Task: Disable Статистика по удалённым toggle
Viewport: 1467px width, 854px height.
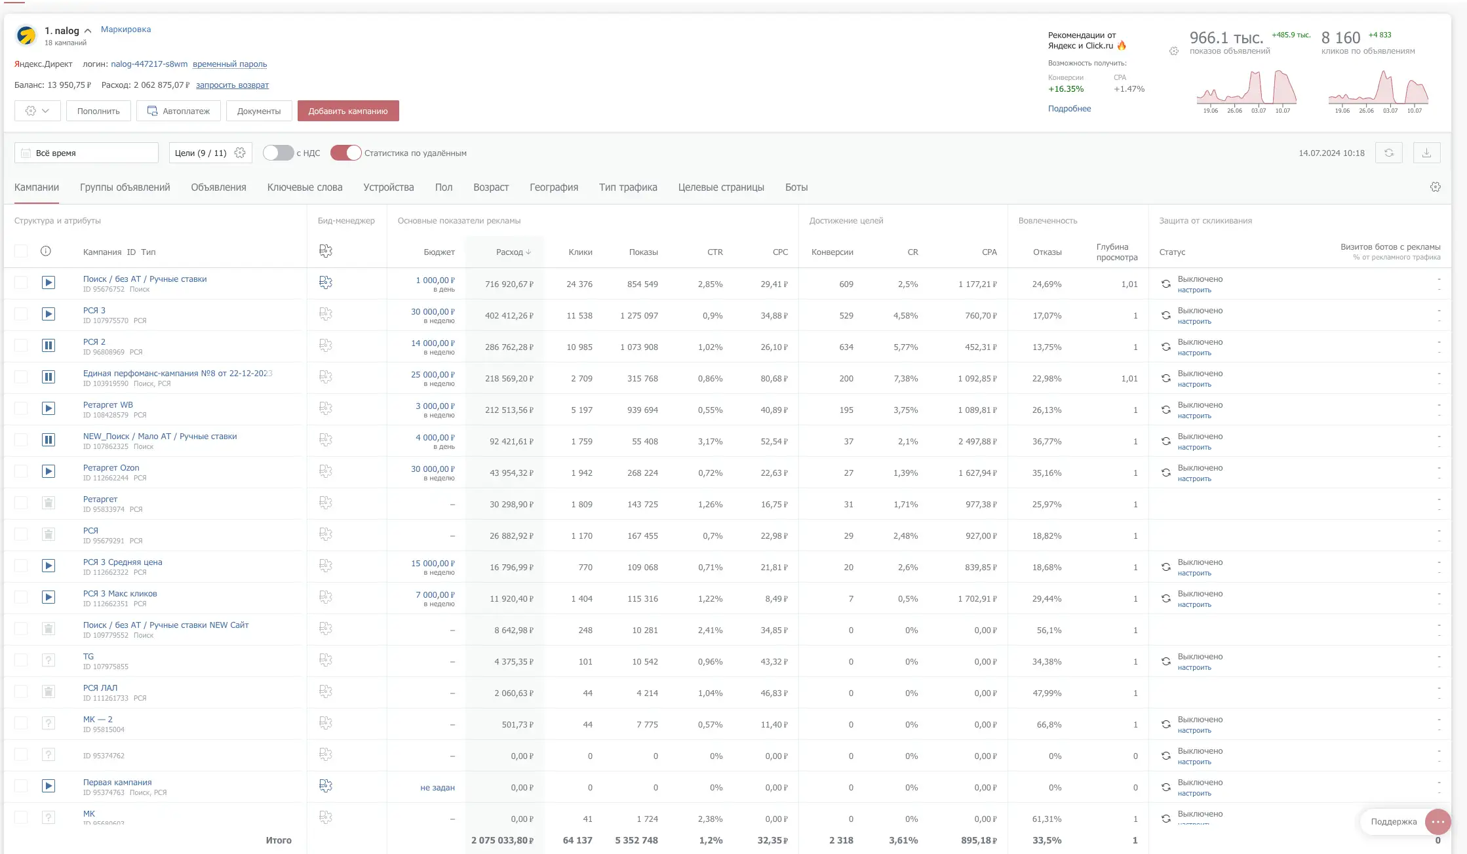Action: click(x=345, y=153)
